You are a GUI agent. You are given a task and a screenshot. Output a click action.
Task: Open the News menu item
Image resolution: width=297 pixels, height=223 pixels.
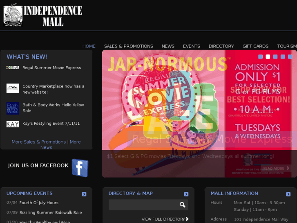coord(168,46)
